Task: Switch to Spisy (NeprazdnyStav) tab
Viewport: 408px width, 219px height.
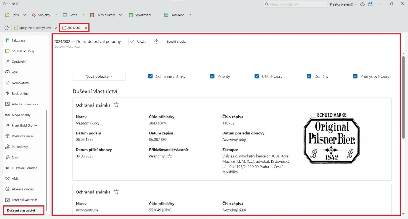Action: click(x=35, y=28)
